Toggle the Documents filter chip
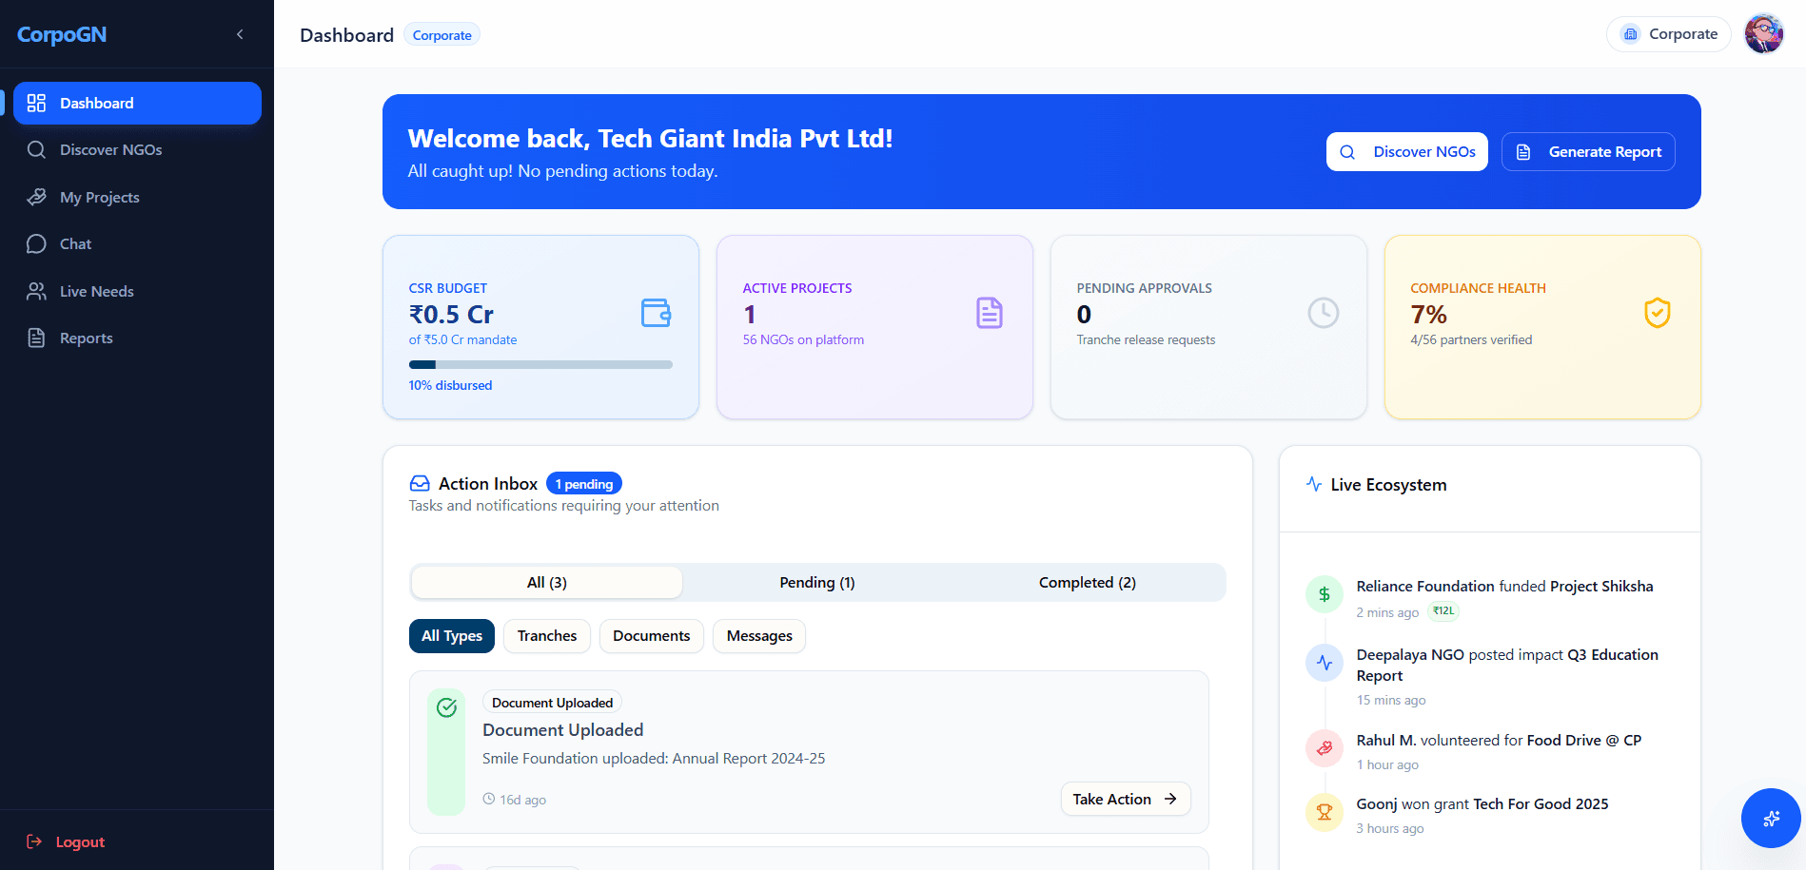 pyautogui.click(x=651, y=635)
